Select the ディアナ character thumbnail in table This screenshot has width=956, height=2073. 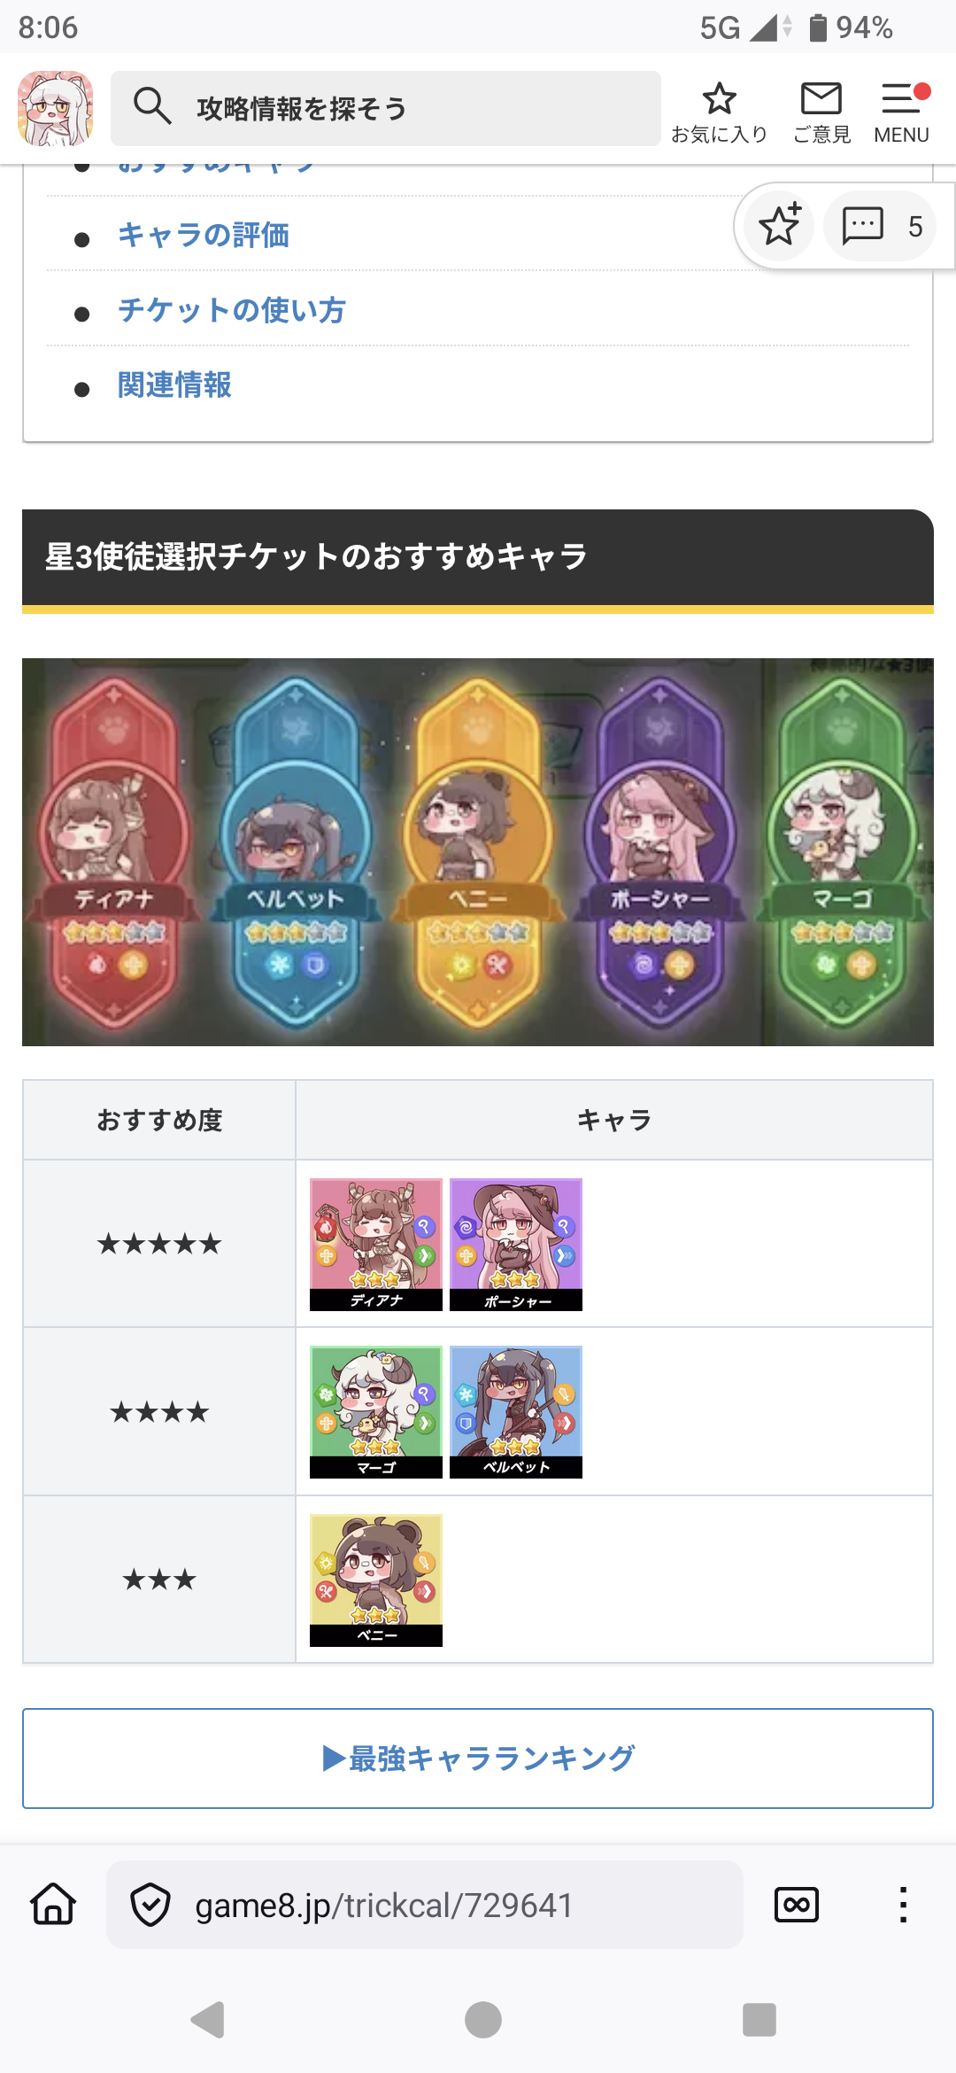pyautogui.click(x=376, y=1244)
